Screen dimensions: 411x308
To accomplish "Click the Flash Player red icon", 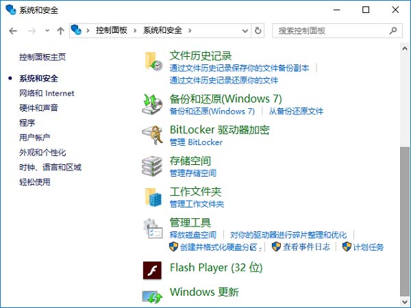I will (x=152, y=270).
